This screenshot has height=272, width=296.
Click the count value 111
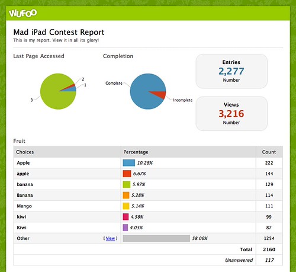(269, 206)
